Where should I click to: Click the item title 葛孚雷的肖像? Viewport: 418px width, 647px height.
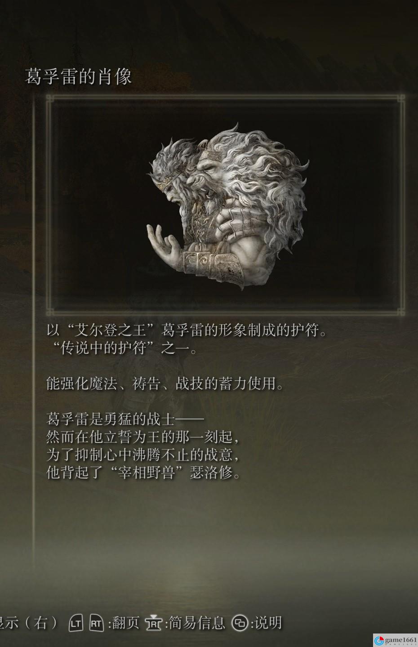click(78, 76)
